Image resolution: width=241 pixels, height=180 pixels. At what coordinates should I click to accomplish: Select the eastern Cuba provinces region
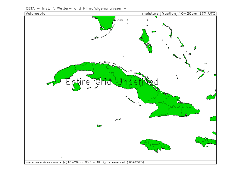click(x=178, y=108)
